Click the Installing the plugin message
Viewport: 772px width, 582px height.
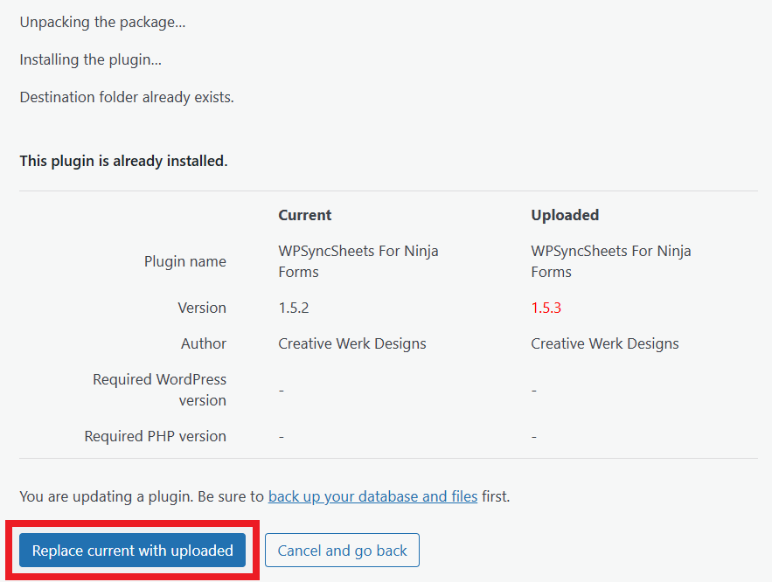91,59
